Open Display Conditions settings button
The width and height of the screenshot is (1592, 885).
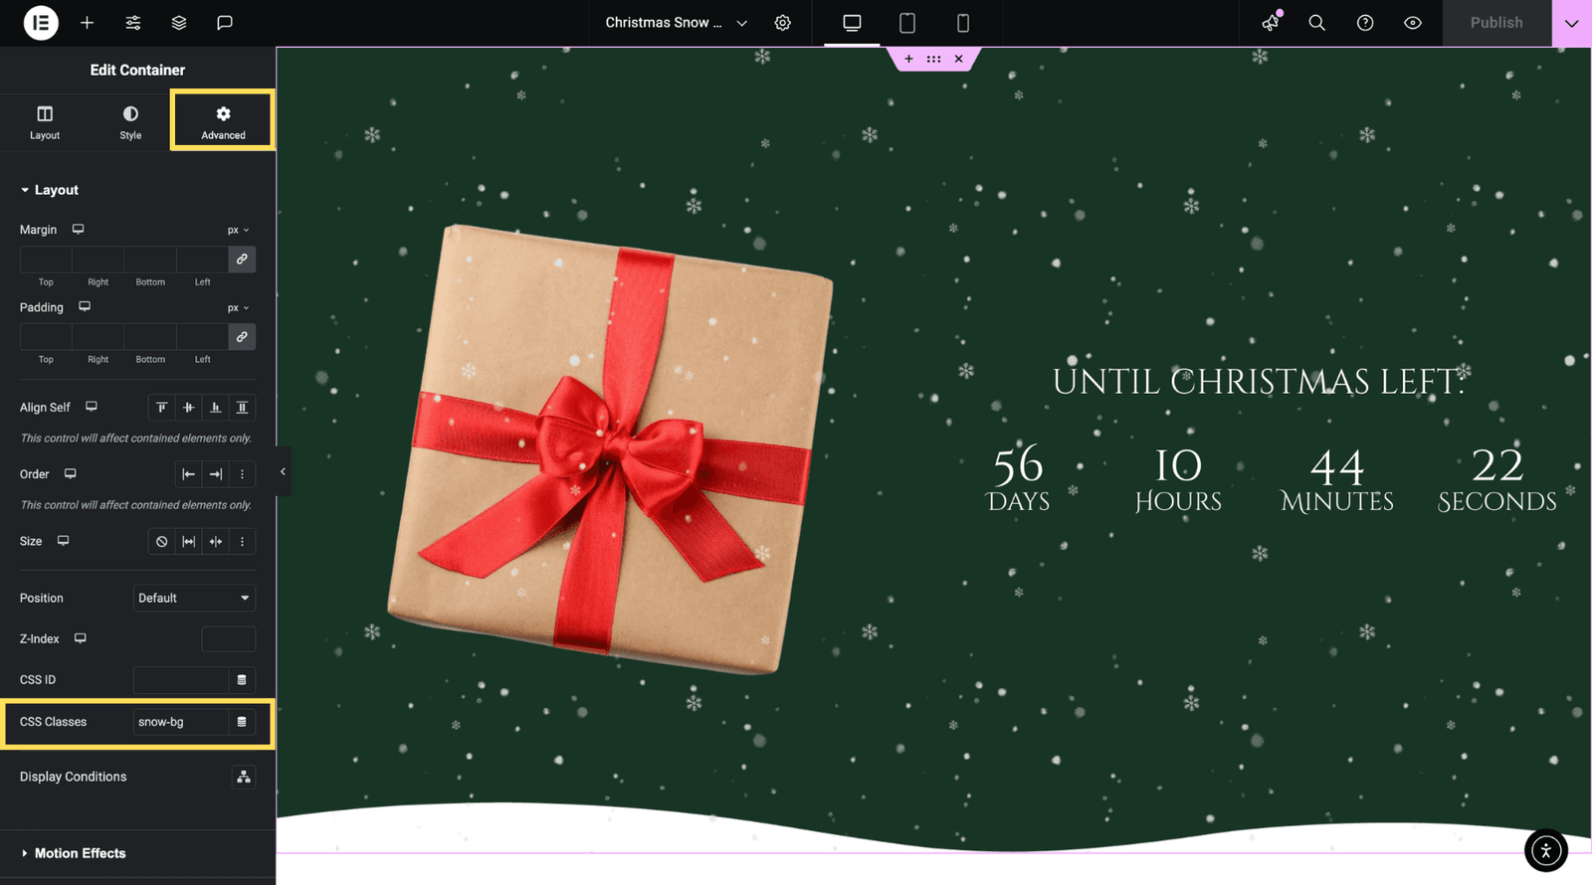point(244,777)
